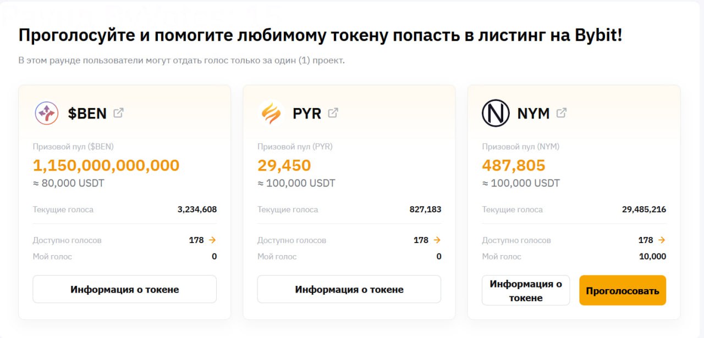Viewport: 704px width, 338px height.
Task: Click the $BEN token name heading
Action: coord(87,114)
